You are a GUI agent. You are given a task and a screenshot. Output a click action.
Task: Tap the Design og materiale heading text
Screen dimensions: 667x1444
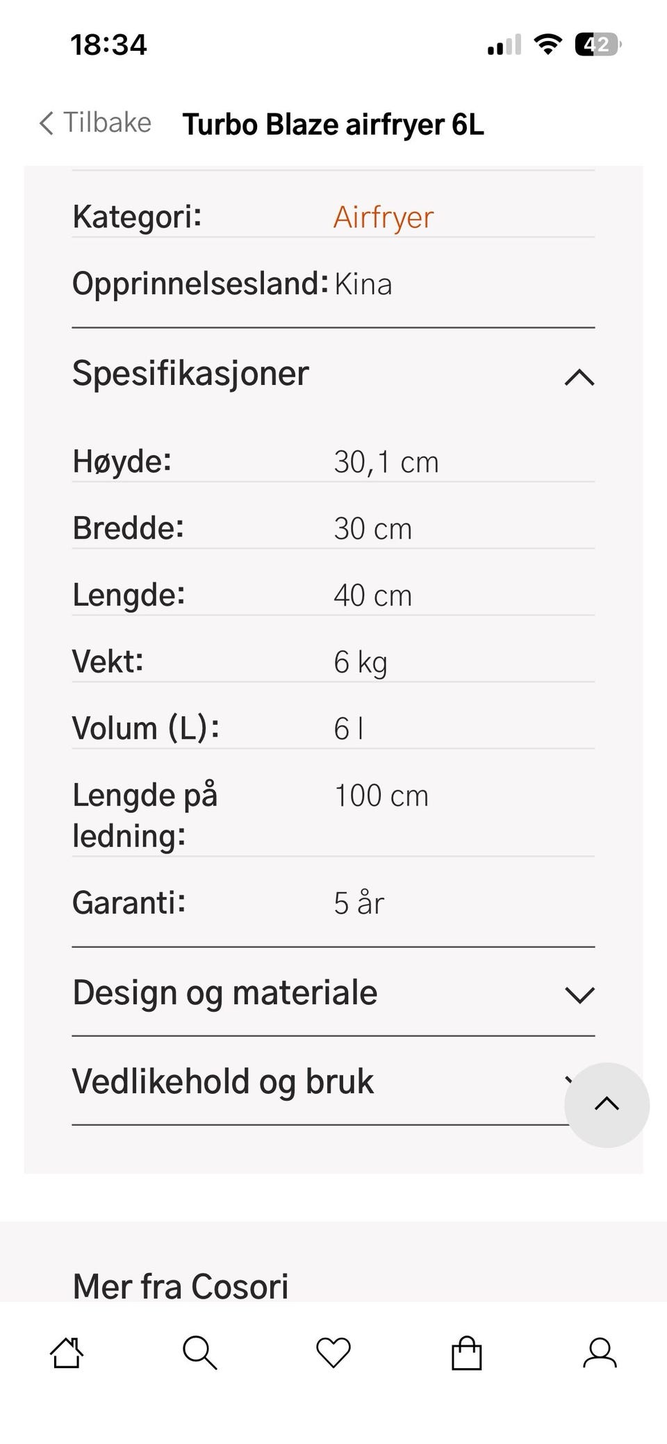tap(225, 993)
